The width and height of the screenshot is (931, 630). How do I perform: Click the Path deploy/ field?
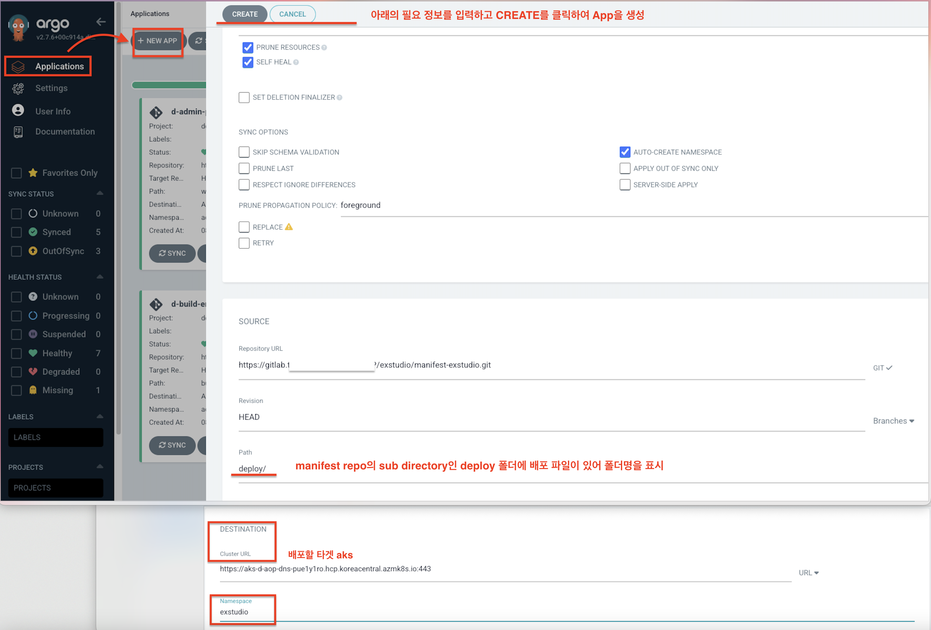pos(583,470)
